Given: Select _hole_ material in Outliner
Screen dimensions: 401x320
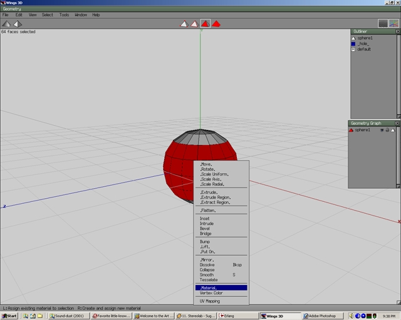Looking at the screenshot, I should click(x=363, y=44).
